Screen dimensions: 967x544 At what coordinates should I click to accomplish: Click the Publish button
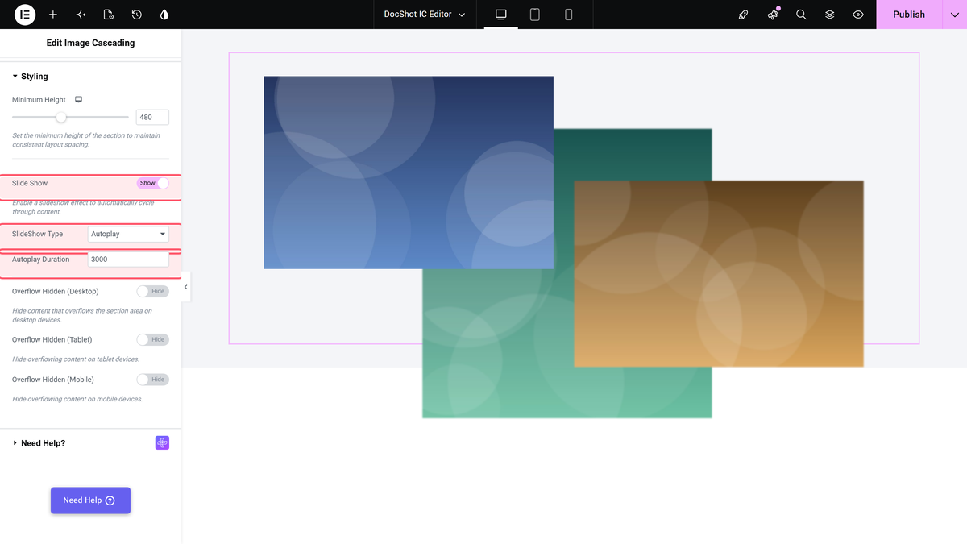tap(909, 15)
